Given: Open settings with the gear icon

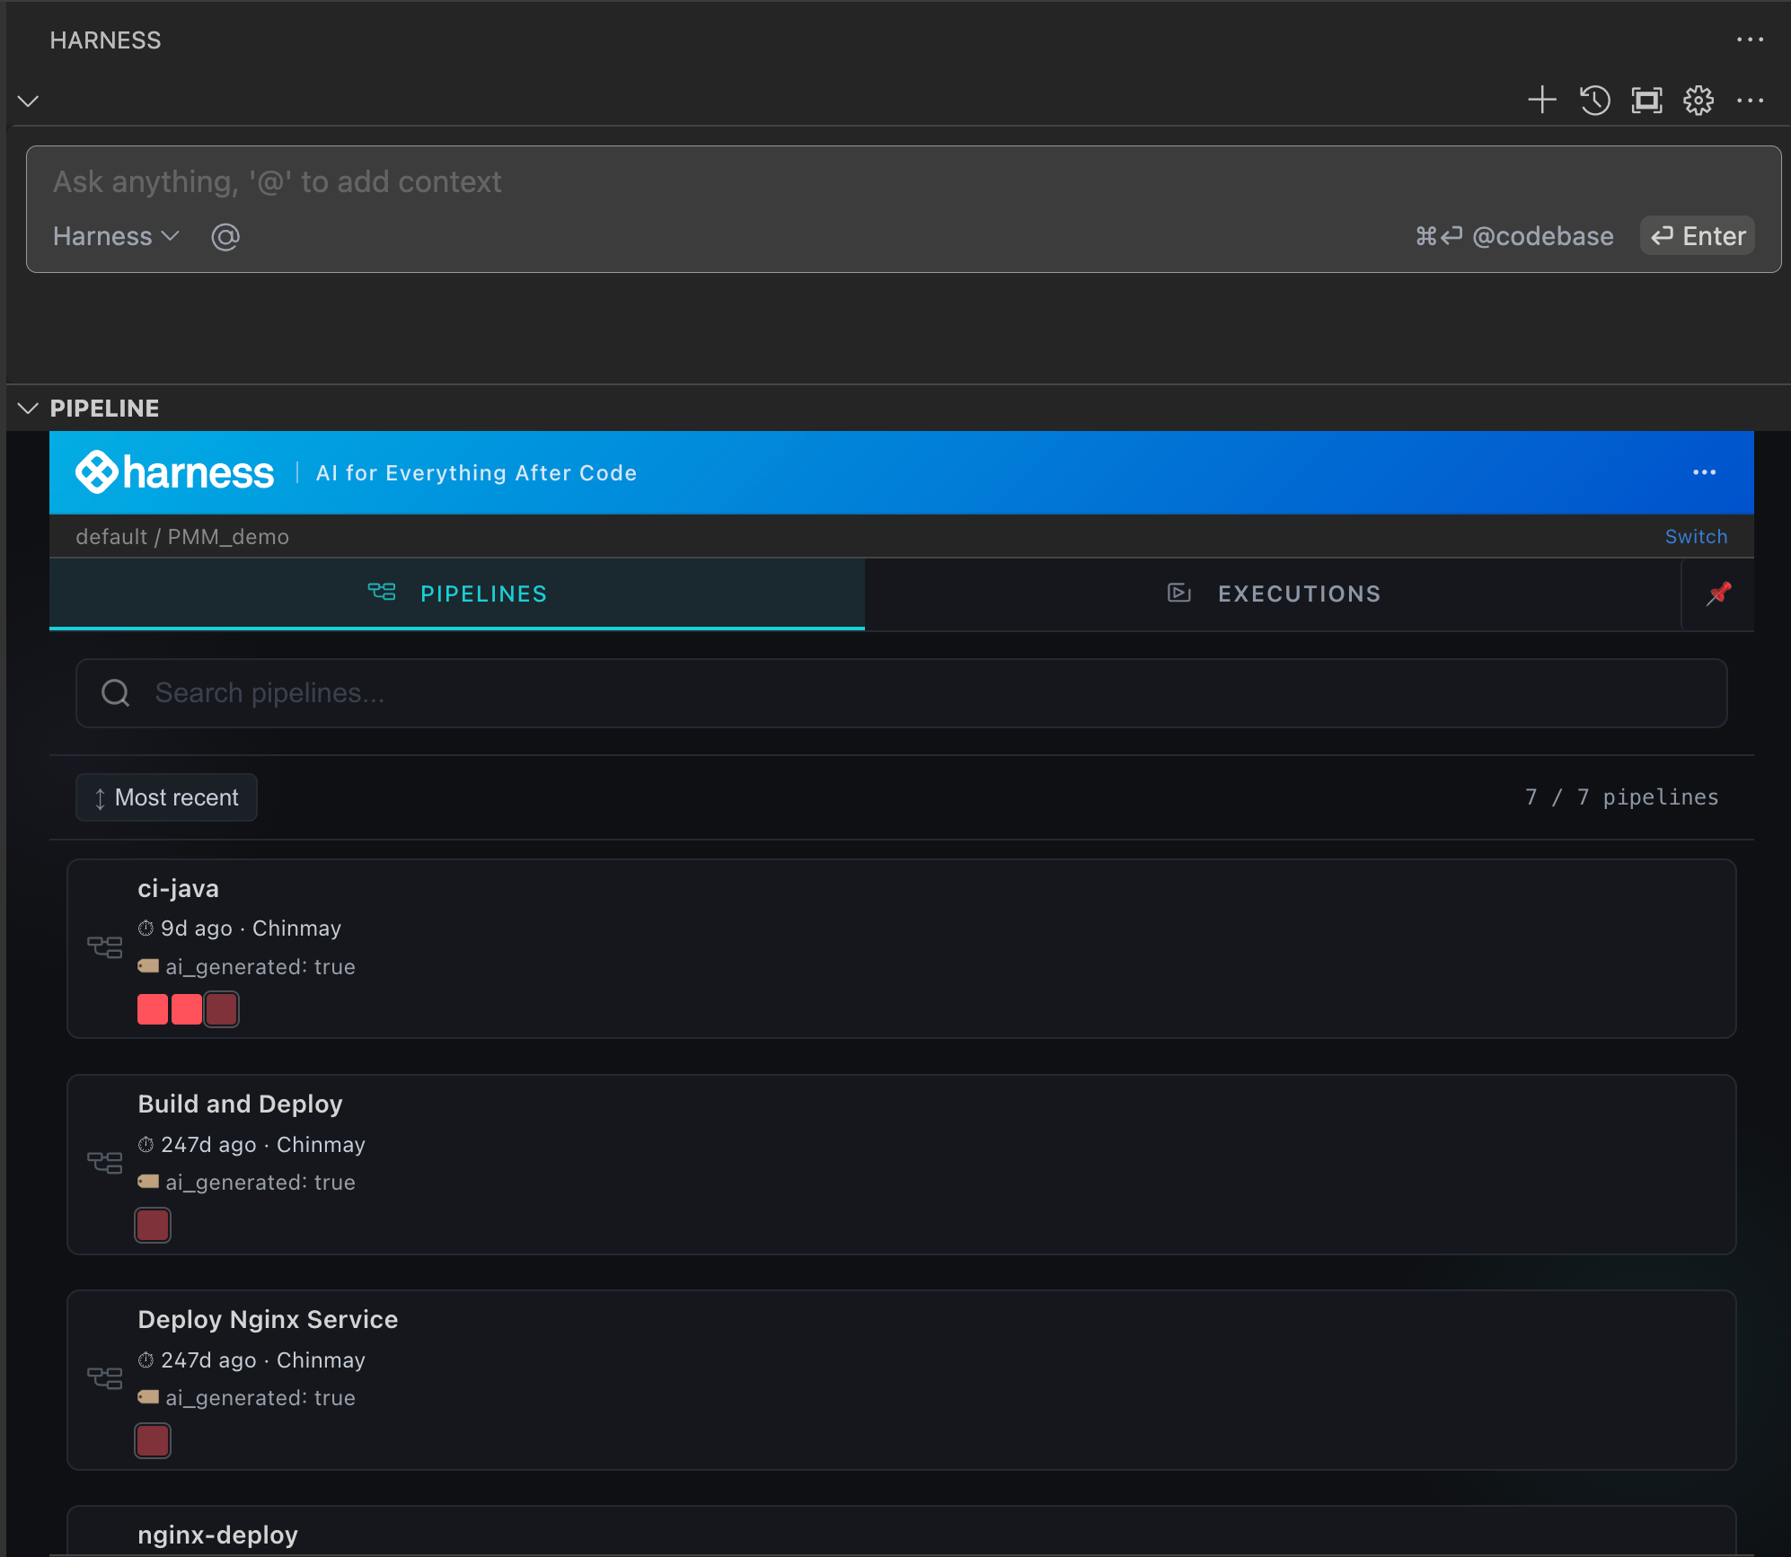Looking at the screenshot, I should [1698, 100].
